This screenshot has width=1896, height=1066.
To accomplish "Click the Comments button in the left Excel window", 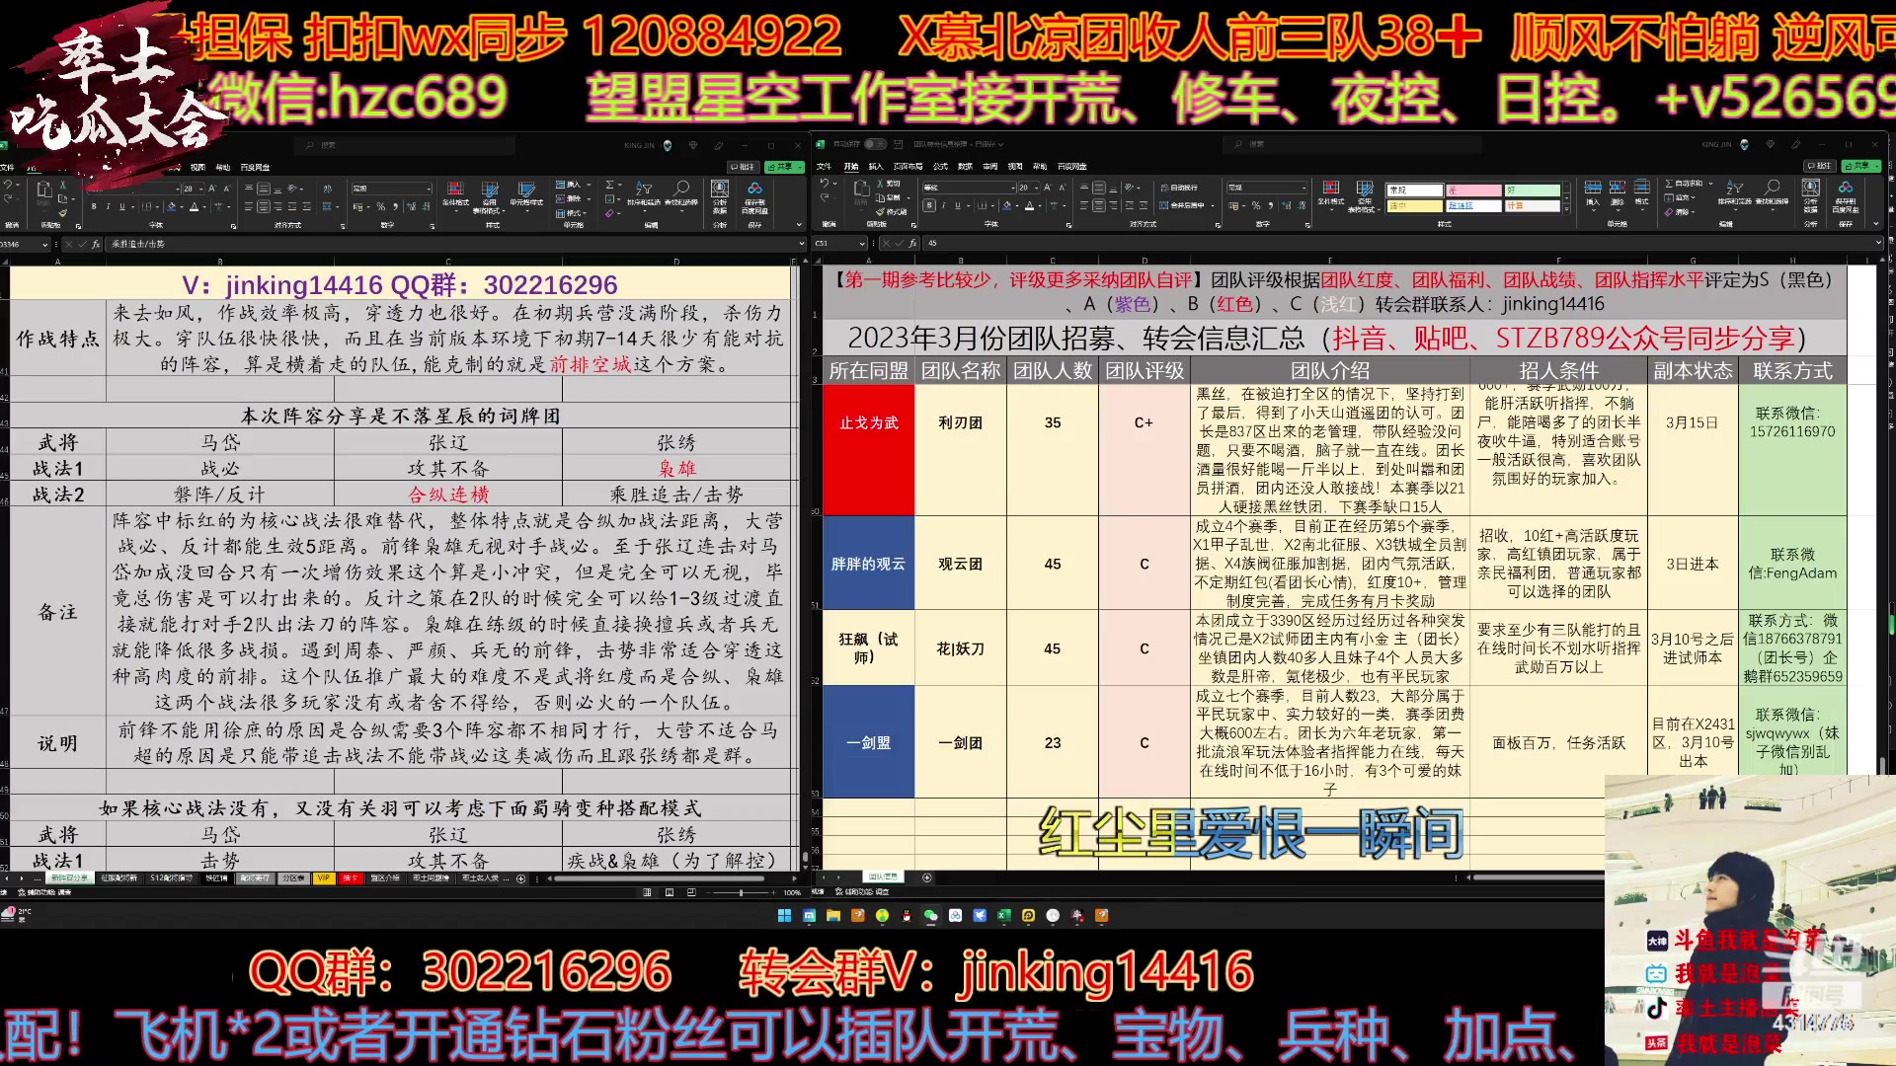I will pos(743,167).
